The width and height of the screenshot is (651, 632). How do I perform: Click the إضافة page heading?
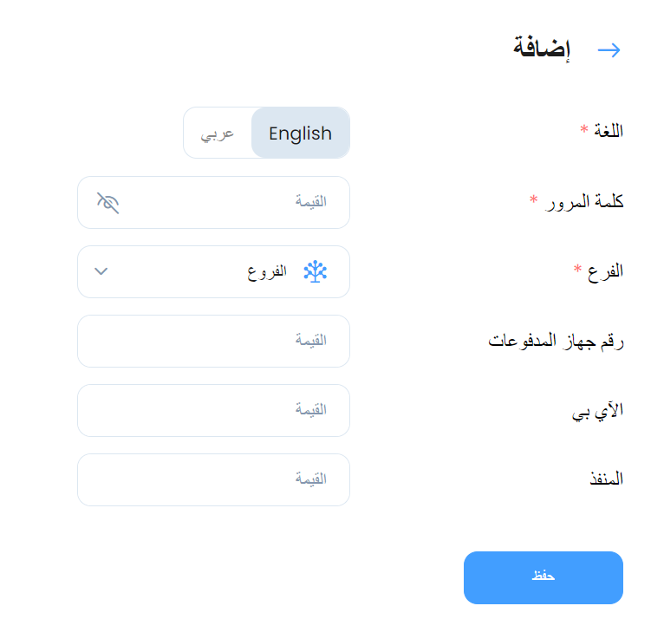pos(542,49)
